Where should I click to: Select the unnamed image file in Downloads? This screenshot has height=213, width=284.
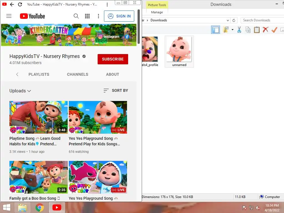tap(179, 52)
